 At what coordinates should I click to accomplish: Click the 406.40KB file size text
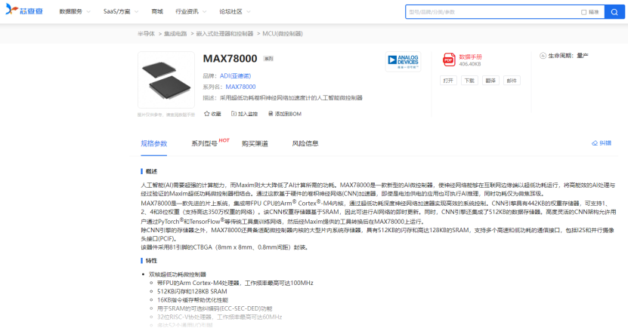pos(470,64)
